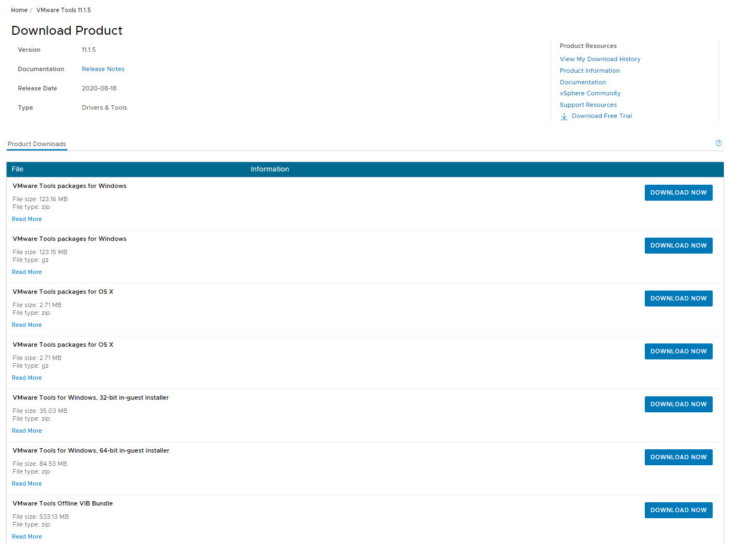The height and width of the screenshot is (543, 732).
Task: Click the Download Free Trial link
Action: click(x=602, y=116)
